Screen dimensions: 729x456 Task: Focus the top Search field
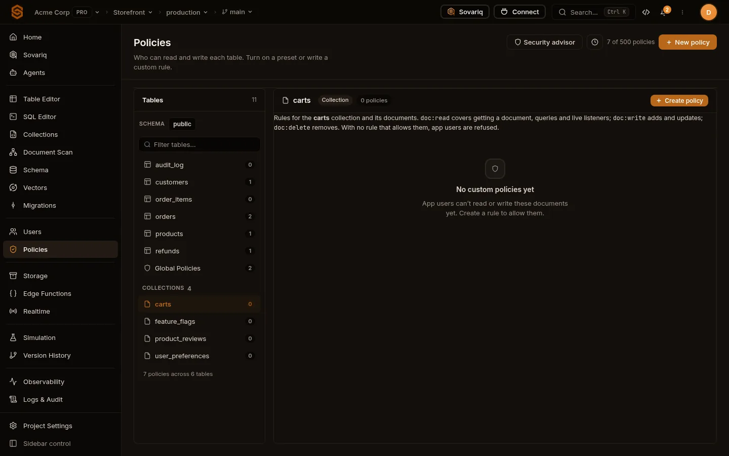[593, 12]
